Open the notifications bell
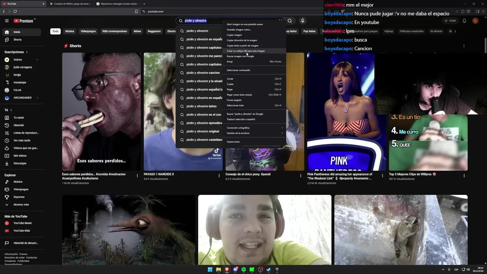 point(464,21)
